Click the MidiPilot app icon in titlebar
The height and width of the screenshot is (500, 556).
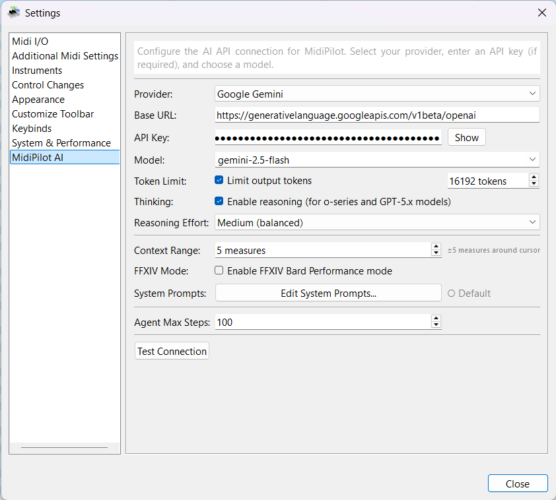coord(14,13)
